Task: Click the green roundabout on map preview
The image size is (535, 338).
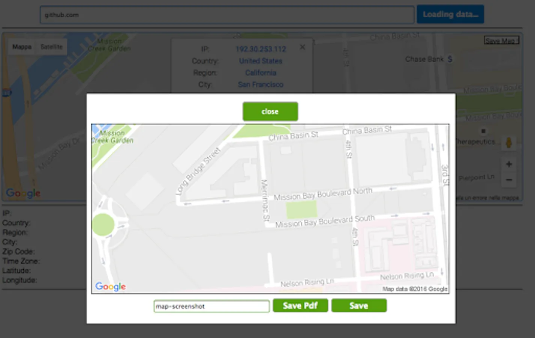Action: tap(102, 225)
